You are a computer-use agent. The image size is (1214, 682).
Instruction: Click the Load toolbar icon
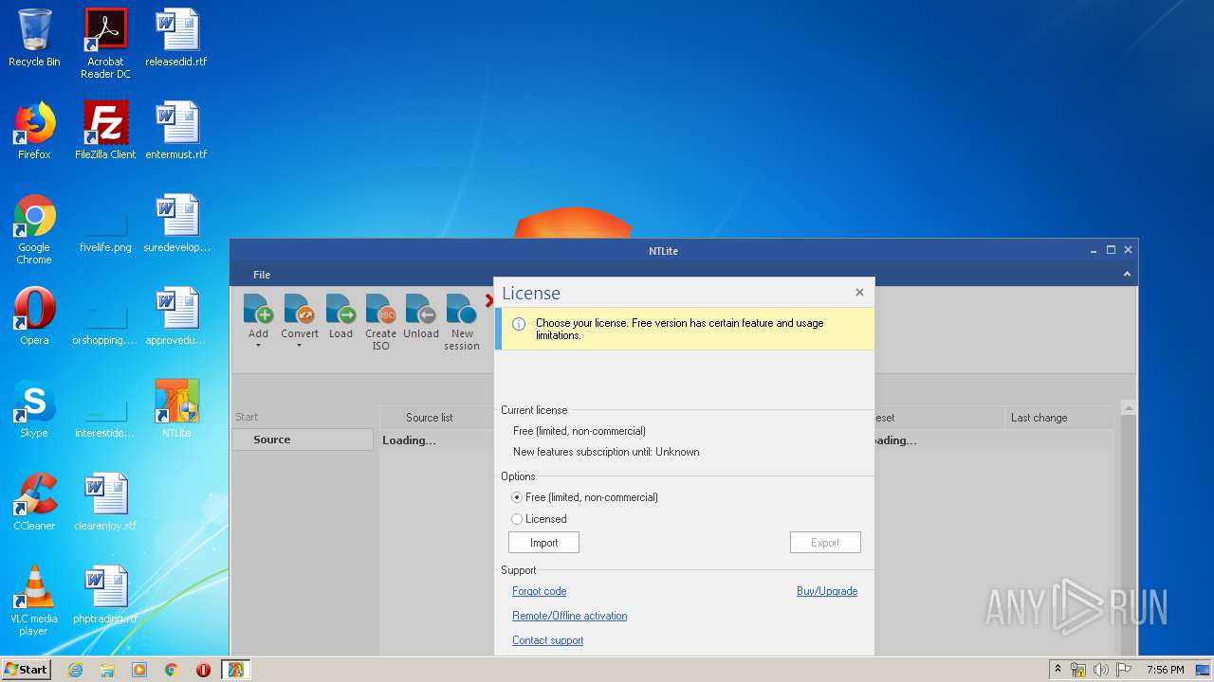pyautogui.click(x=340, y=310)
